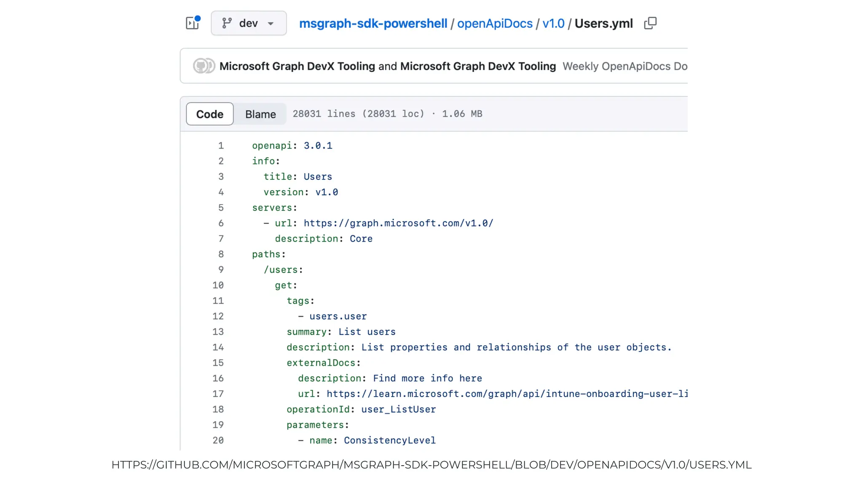Image resolution: width=863 pixels, height=485 pixels.
Task: Open the first Microsoft Graph DevX Tooling author
Action: click(297, 66)
